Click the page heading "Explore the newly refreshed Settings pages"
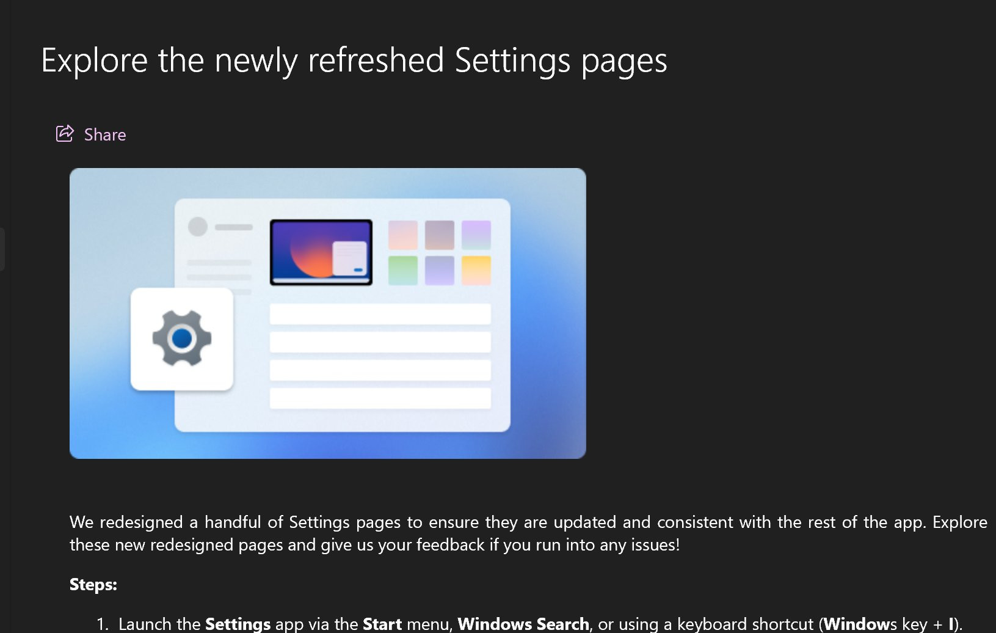Screen dimensions: 996x633 pyautogui.click(x=354, y=60)
